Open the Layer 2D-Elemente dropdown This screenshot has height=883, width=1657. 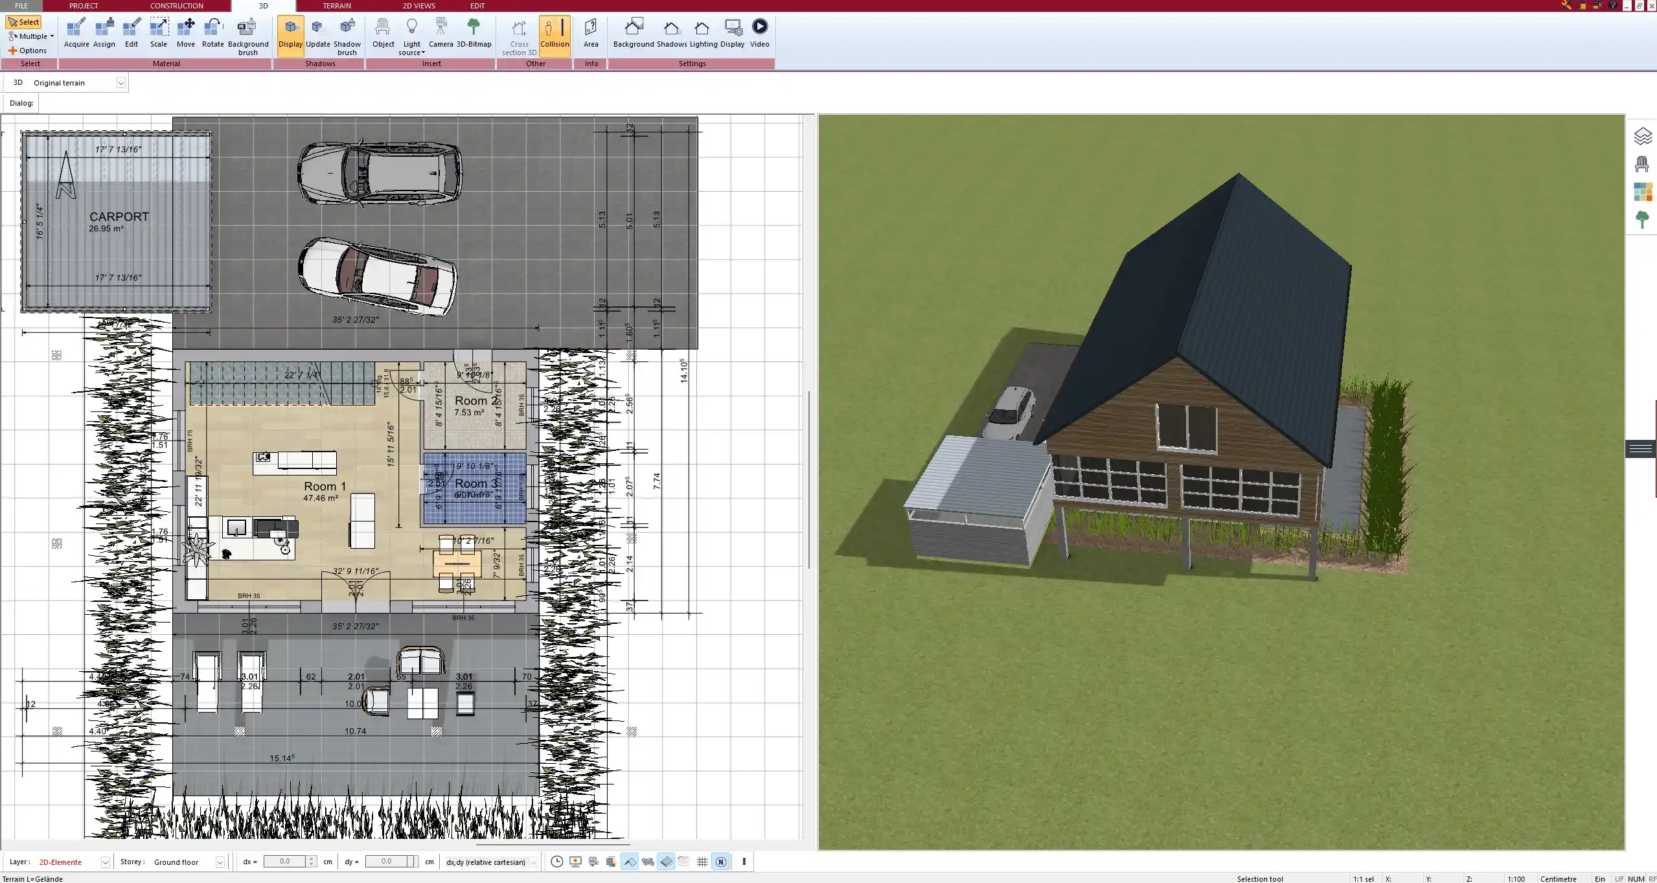coord(105,862)
